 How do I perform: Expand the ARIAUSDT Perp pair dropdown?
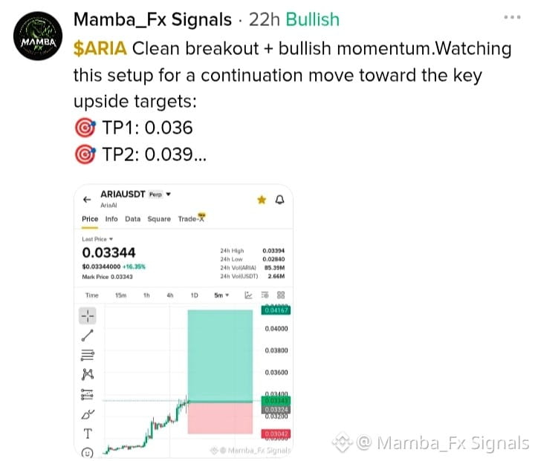168,194
